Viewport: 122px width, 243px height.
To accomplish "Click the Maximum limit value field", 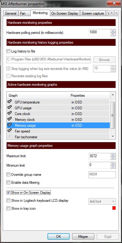I will click(99, 156).
